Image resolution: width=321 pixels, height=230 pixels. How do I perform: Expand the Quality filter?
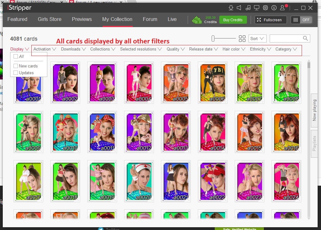176,49
